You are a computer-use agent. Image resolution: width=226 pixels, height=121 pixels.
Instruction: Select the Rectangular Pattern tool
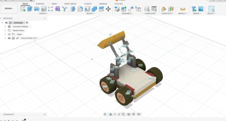[51, 9]
